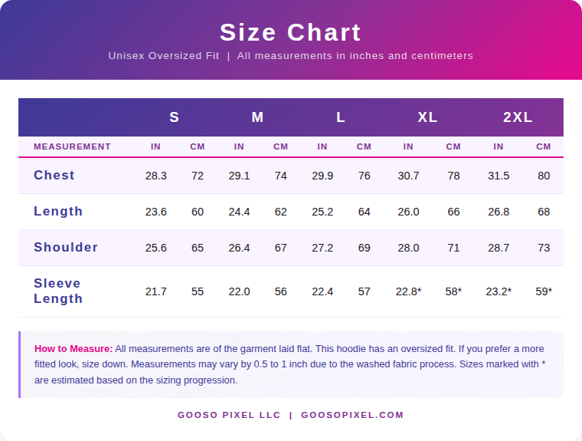Viewport: 582px width, 441px height.
Task: Select the 2XL size column header
Action: [x=518, y=117]
